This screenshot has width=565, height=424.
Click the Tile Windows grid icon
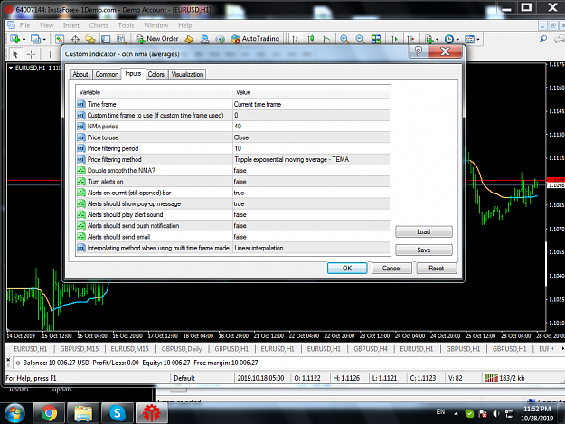coord(376,39)
